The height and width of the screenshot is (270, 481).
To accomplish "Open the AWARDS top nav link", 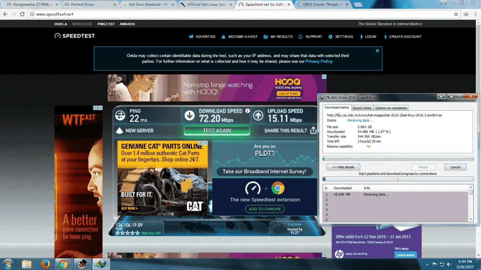I will pos(127,24).
